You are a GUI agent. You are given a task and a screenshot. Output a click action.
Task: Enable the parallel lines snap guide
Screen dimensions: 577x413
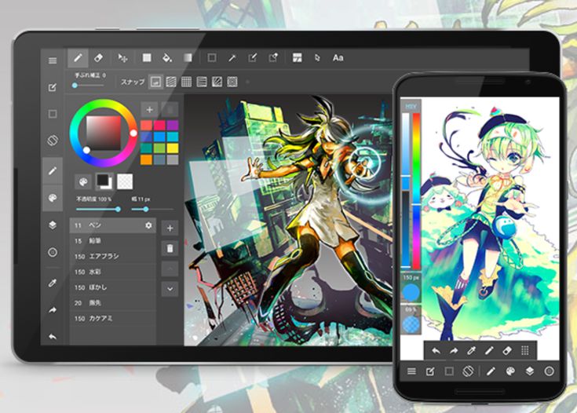pyautogui.click(x=171, y=82)
